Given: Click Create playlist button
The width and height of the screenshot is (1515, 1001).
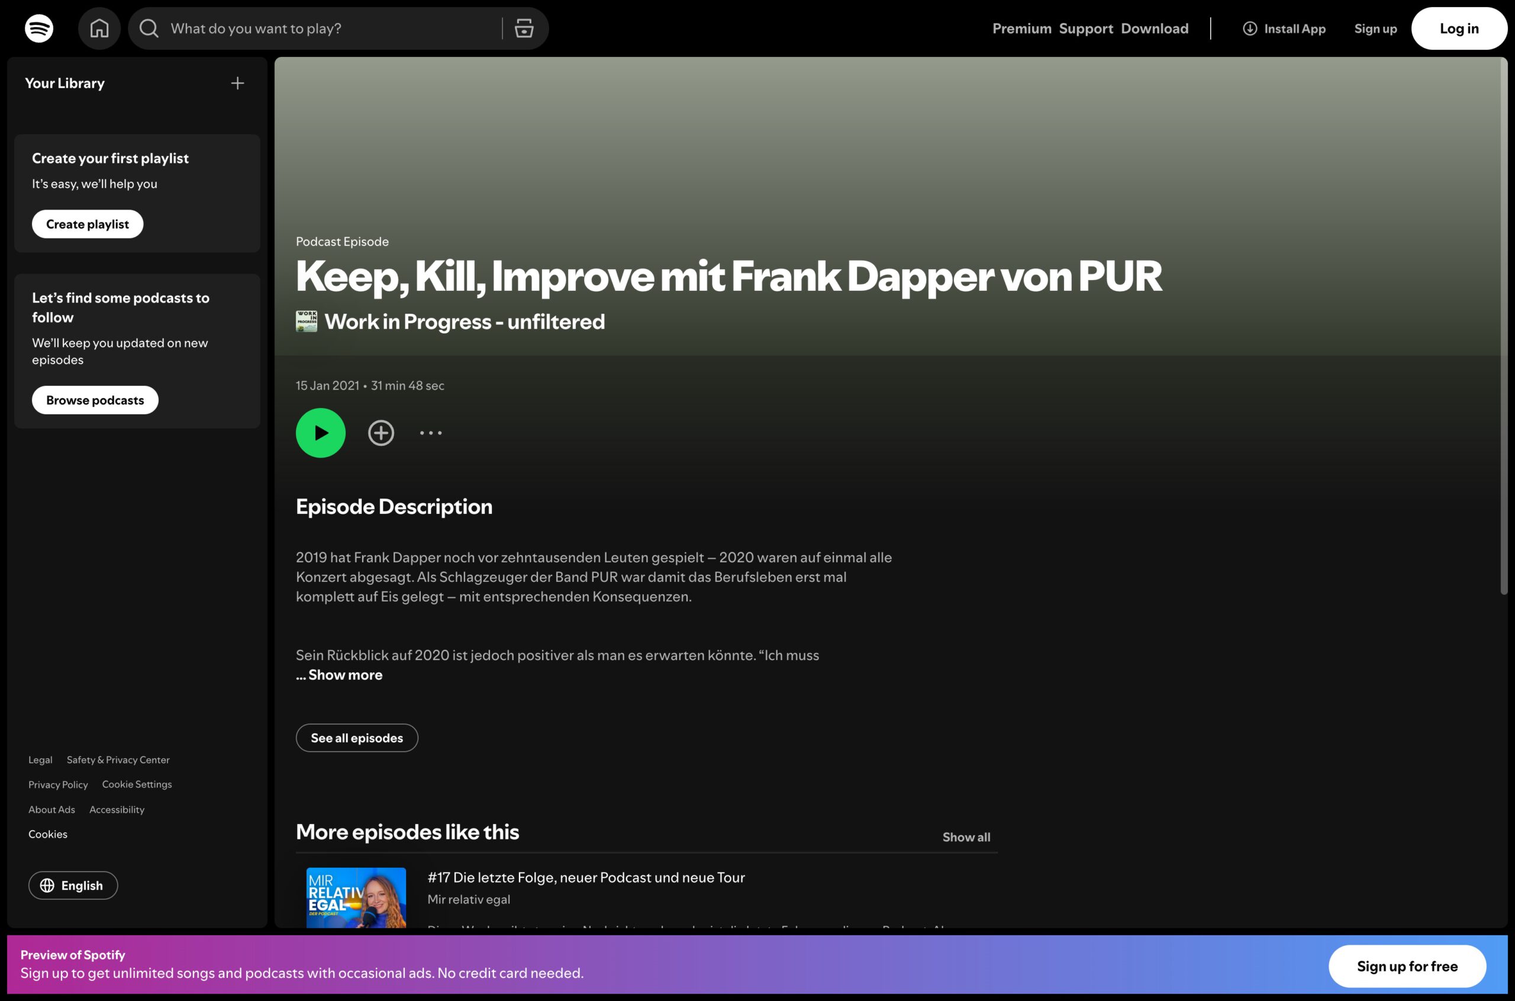Looking at the screenshot, I should 88,224.
